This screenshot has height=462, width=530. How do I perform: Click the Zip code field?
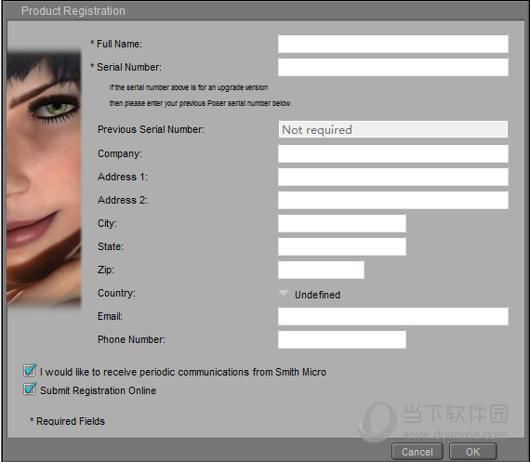point(321,270)
